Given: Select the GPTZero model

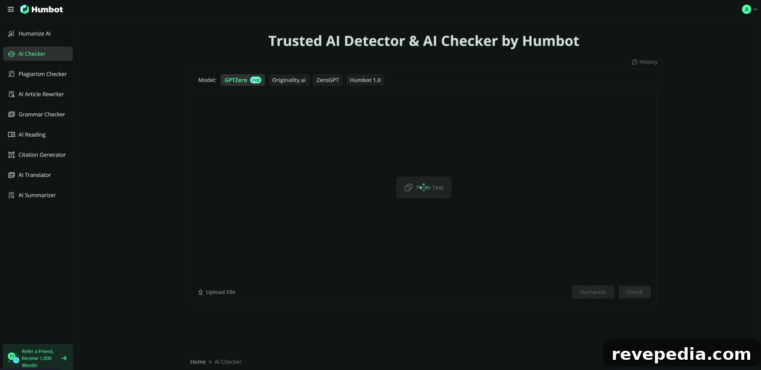Looking at the screenshot, I should pos(242,80).
